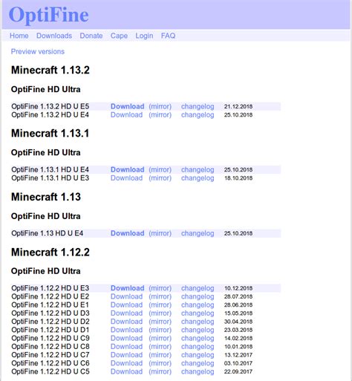Screen dimensions: 352x381
Task: Download OptiFine 1.12.2 HD U C7
Action: (126, 355)
